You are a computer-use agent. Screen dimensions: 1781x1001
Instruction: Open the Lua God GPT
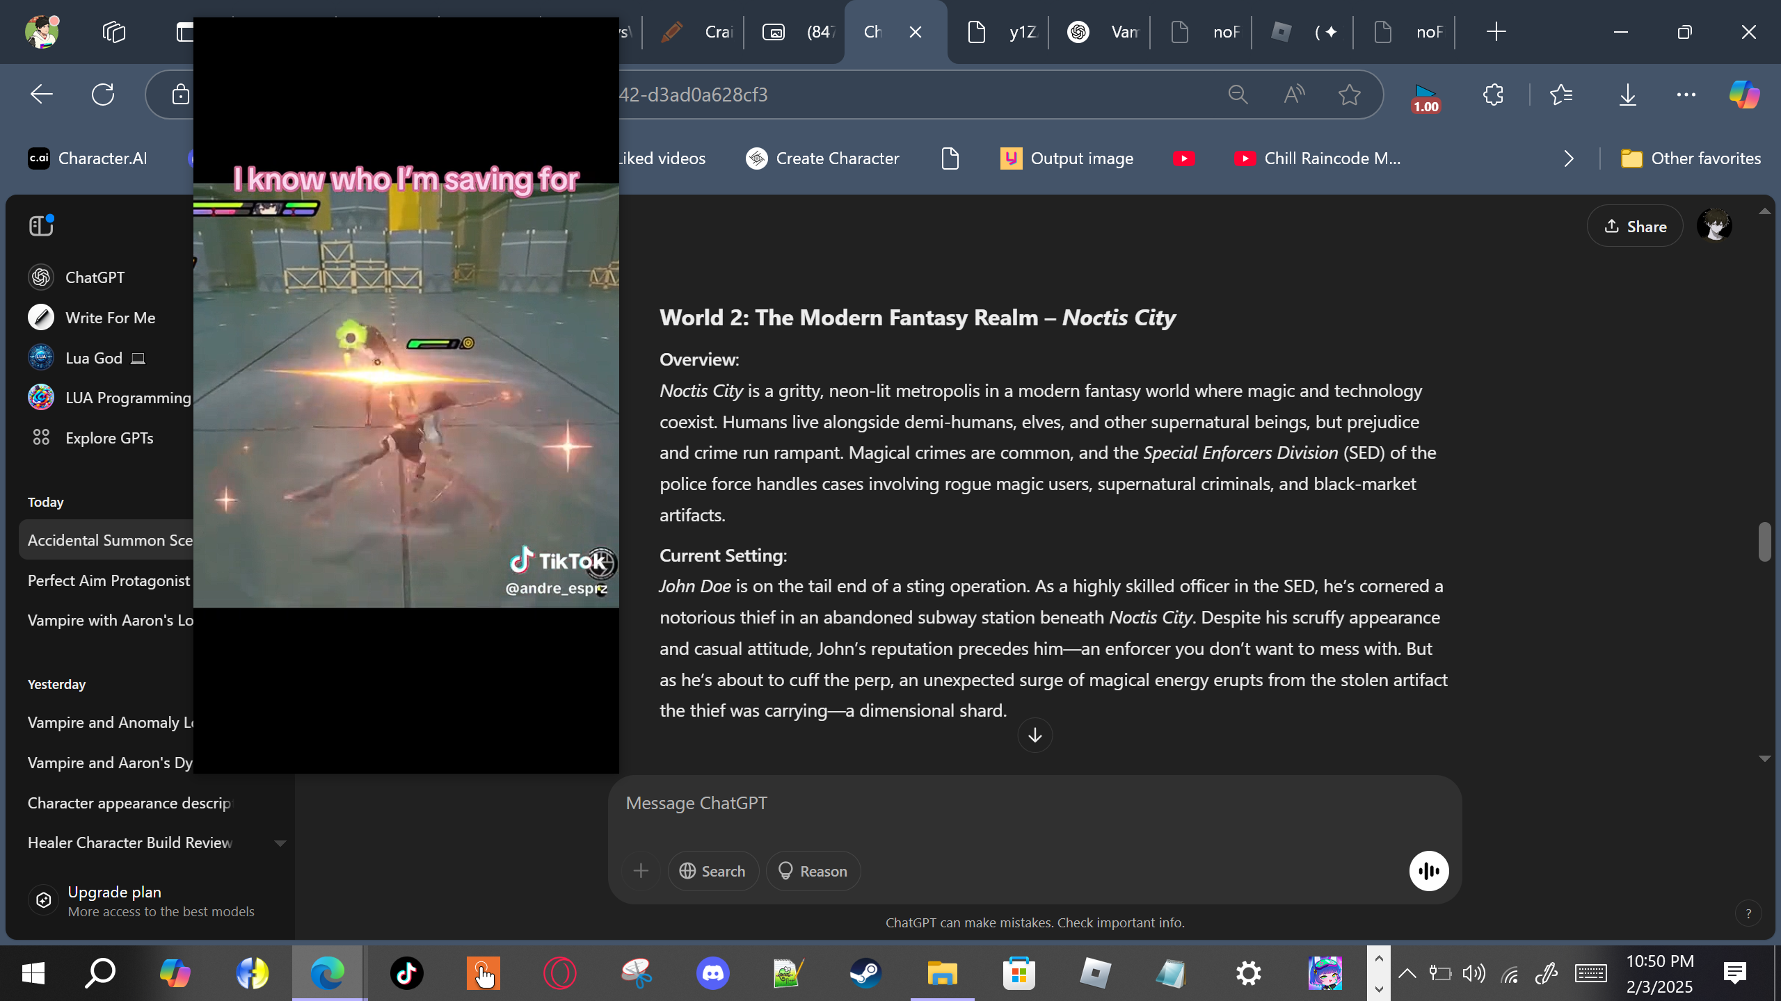[86, 358]
